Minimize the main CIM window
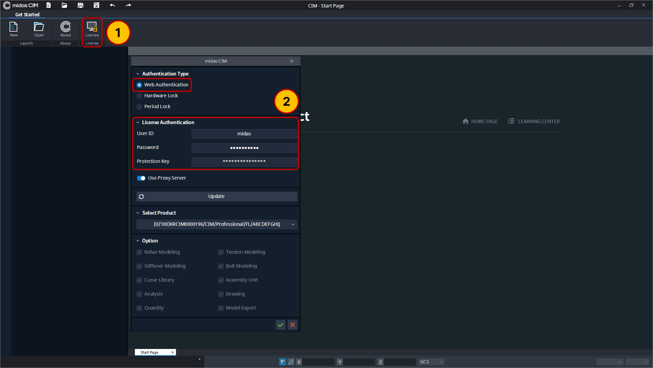653x368 pixels. click(x=619, y=5)
